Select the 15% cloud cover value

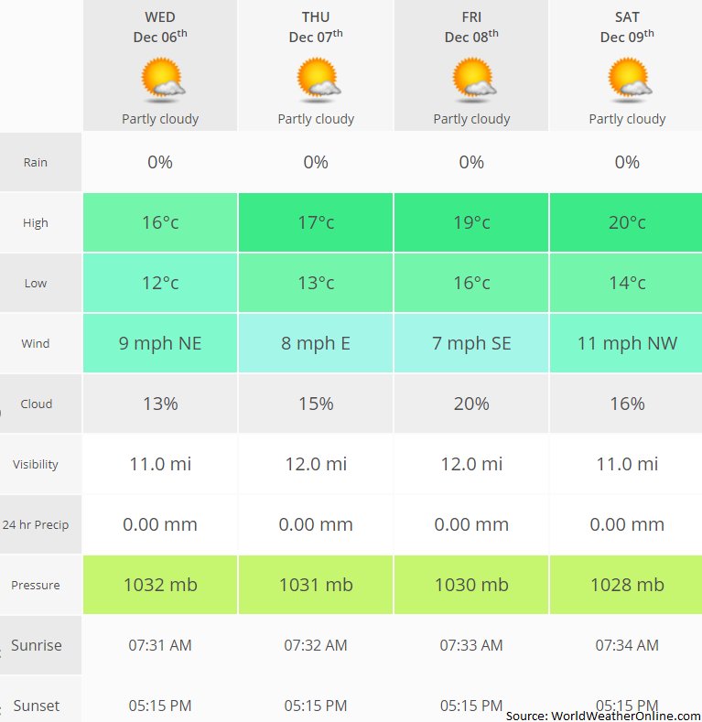tap(316, 404)
